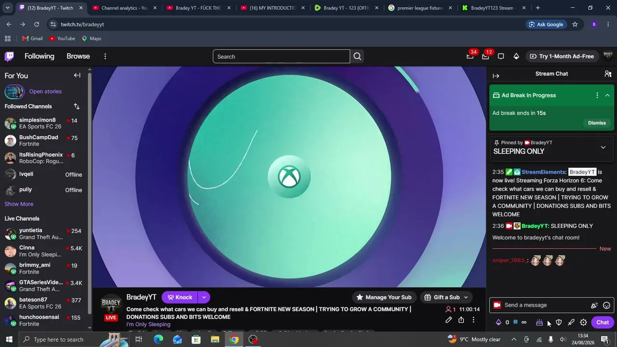Click the Get Bits diamond icon in header
617x347 pixels.
coord(516,56)
